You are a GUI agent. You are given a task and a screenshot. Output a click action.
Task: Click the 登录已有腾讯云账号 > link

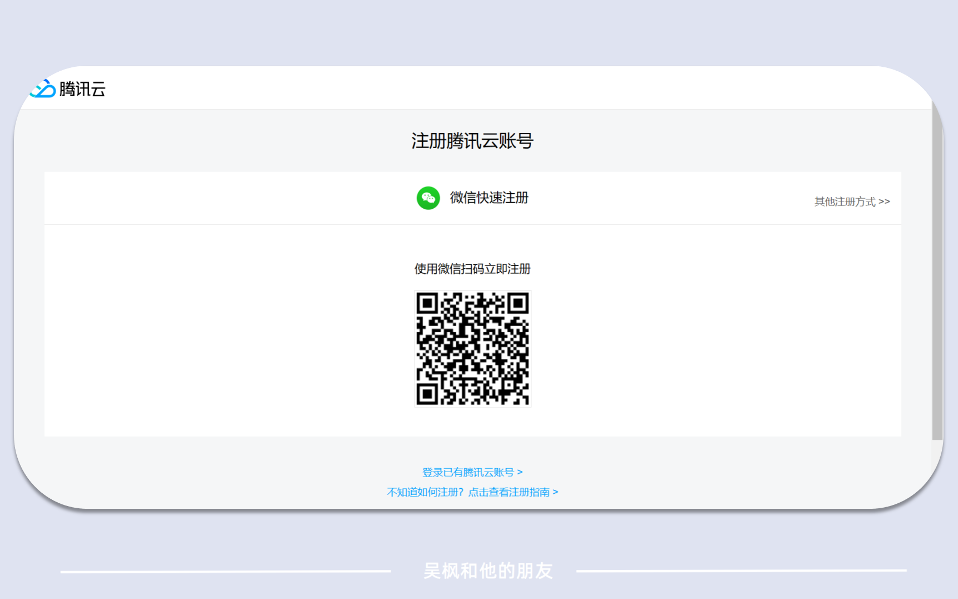[x=472, y=472]
